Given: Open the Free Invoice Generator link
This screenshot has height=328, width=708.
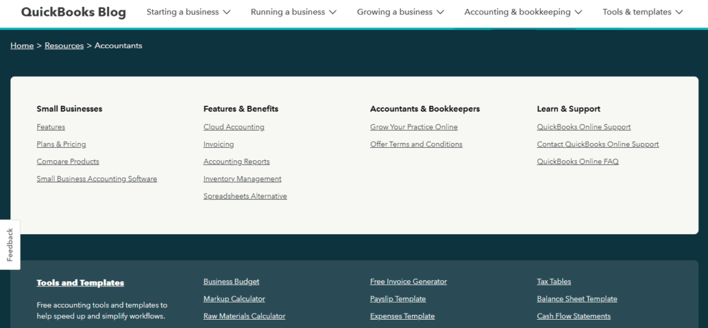Looking at the screenshot, I should (x=409, y=282).
